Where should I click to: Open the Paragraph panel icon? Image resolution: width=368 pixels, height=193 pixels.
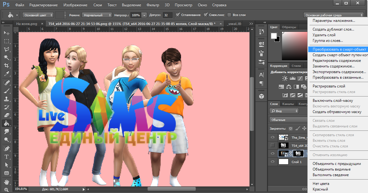coord(261,83)
